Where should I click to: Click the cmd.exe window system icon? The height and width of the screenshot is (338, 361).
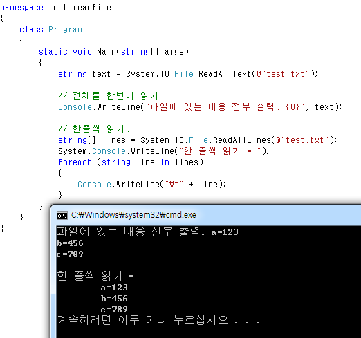[62, 215]
